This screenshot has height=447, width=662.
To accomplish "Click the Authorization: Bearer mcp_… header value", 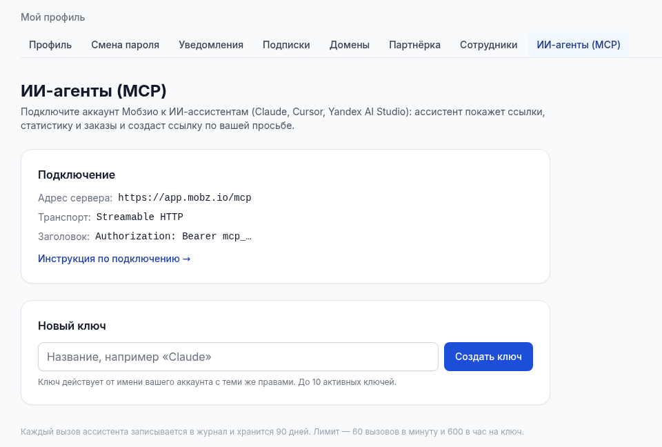I will click(x=174, y=236).
